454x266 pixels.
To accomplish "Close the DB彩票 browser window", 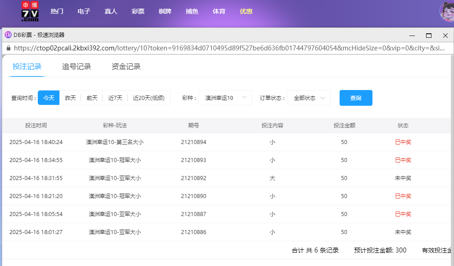I will click(x=445, y=36).
